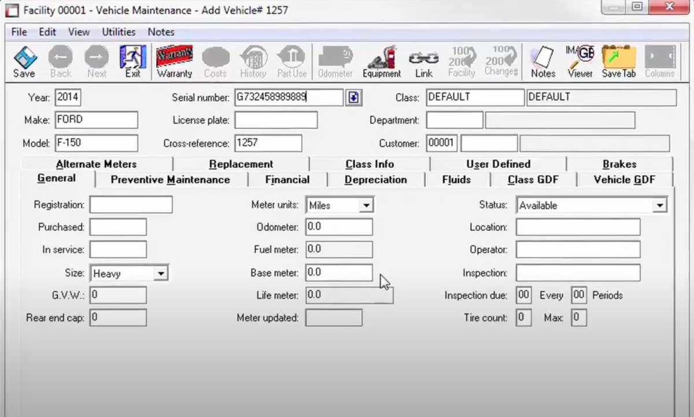The width and height of the screenshot is (694, 417).
Task: Click the Save Tab icon
Action: click(x=618, y=61)
